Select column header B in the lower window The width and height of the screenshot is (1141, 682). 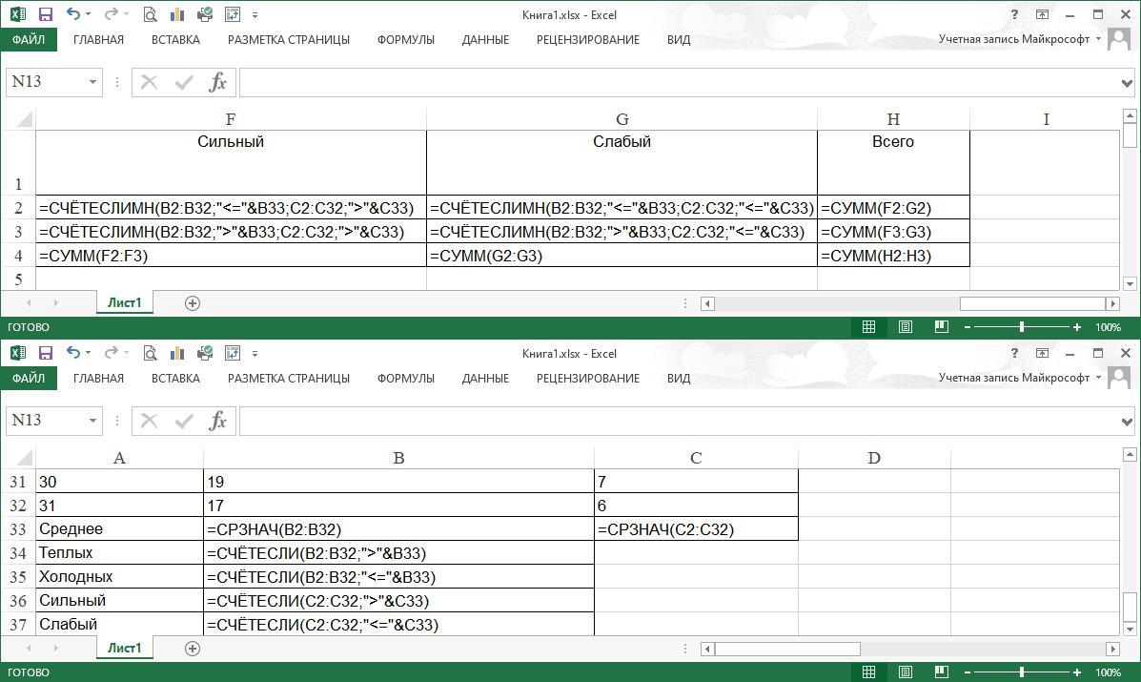pos(398,458)
